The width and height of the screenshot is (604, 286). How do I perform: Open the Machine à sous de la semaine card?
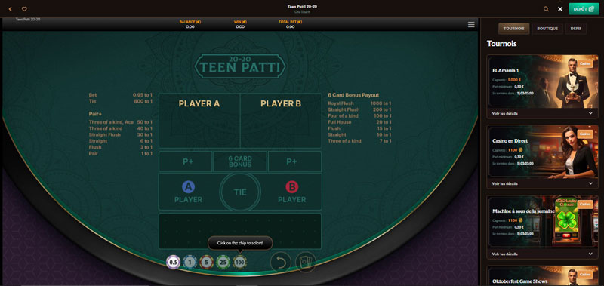coord(543,222)
